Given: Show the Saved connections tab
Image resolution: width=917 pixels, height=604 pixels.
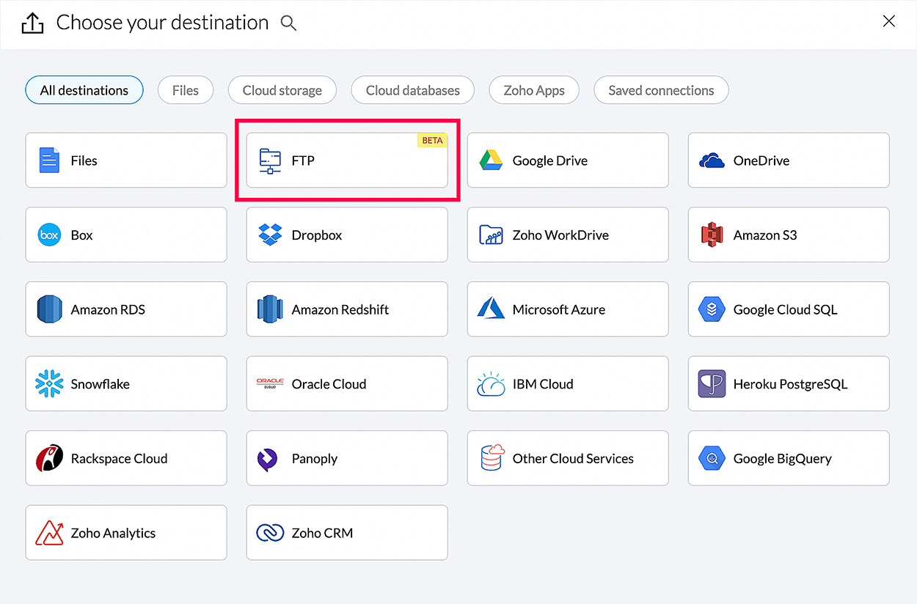Looking at the screenshot, I should [x=661, y=90].
